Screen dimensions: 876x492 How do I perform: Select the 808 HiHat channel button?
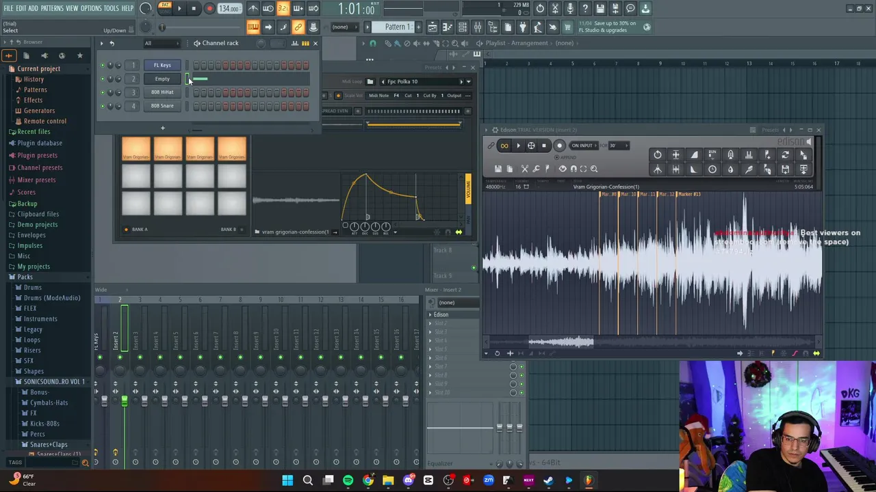click(162, 92)
